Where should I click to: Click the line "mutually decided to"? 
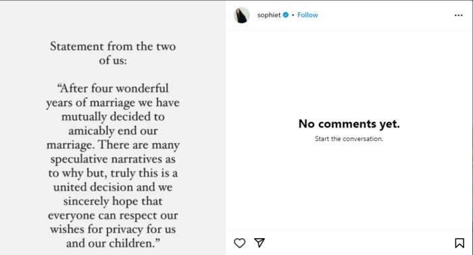click(x=113, y=117)
